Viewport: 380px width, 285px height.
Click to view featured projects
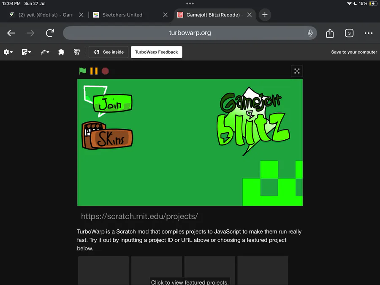click(x=190, y=282)
